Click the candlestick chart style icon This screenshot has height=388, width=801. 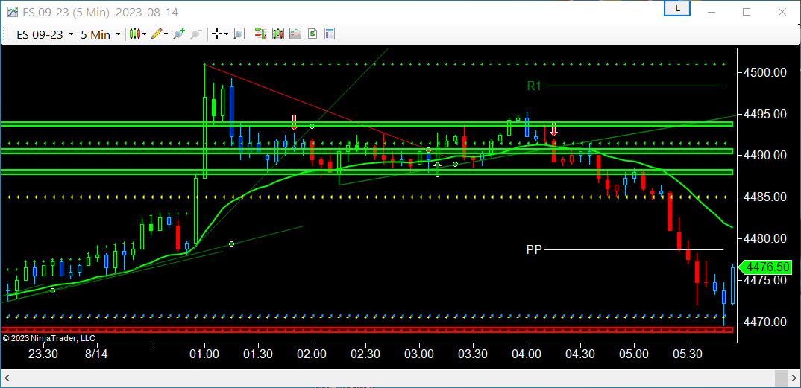pyautogui.click(x=134, y=34)
